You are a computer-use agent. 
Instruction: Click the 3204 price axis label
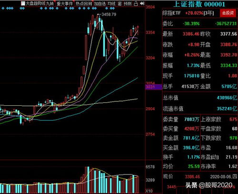(150, 58)
